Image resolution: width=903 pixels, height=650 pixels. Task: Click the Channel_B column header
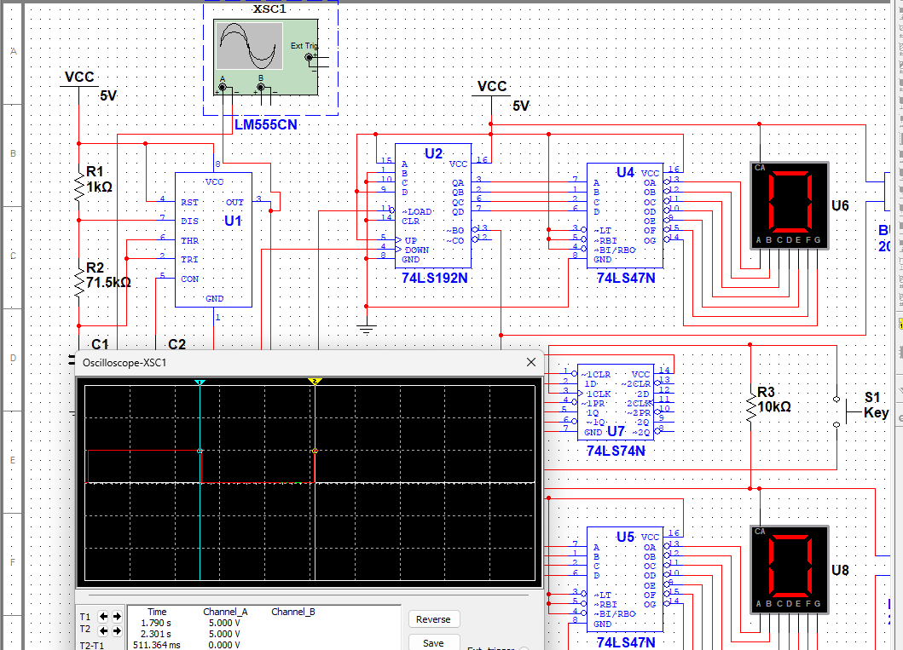coord(293,612)
